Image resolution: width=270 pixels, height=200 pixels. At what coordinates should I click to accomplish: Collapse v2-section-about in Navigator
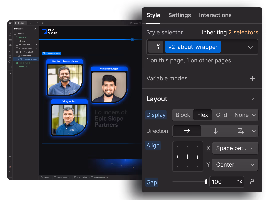(x=15, y=52)
